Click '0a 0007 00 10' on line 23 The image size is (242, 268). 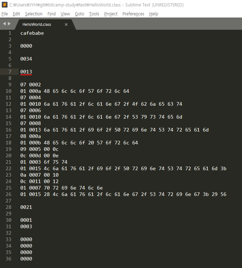click(x=39, y=175)
